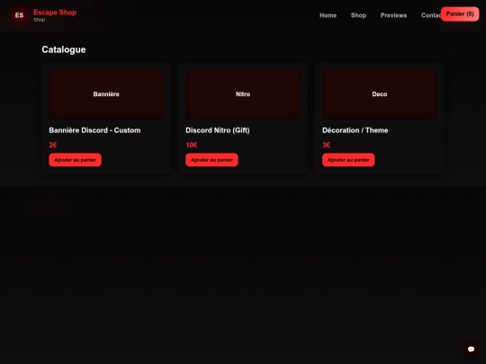The image size is (486, 364).
Task: Add Bannière Discord - Custom to cart
Action: tap(75, 160)
